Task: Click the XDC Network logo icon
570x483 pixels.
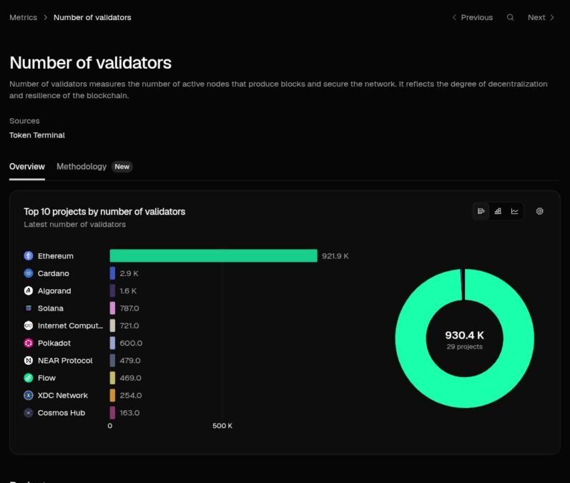Action: pos(29,396)
